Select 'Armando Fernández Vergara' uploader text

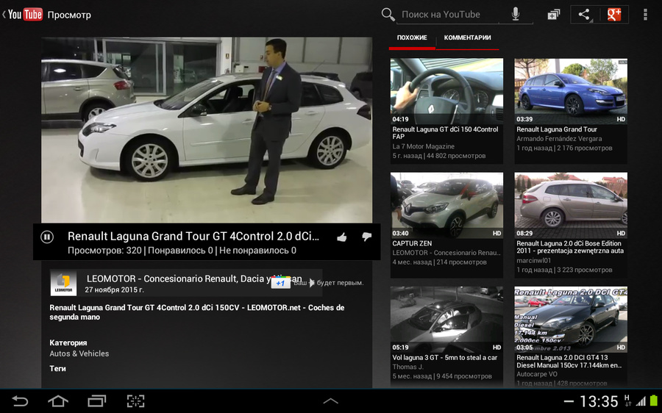559,139
